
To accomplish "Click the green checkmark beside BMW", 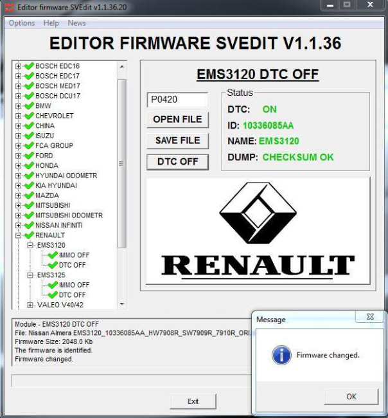I will [29, 106].
